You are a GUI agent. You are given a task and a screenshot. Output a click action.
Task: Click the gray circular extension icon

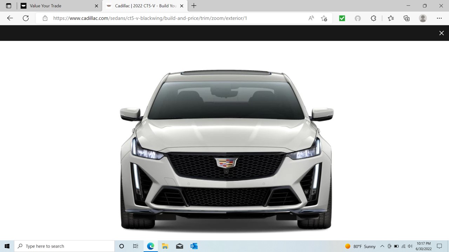click(x=358, y=18)
